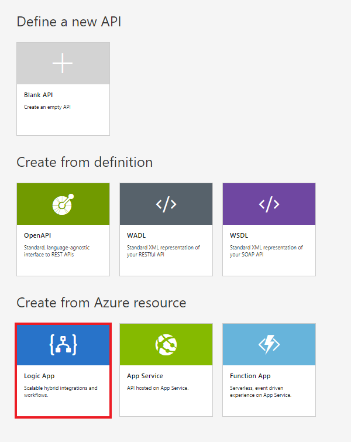The width and height of the screenshot is (351, 442).
Task: Click the Function App lightning icon
Action: coord(269,344)
